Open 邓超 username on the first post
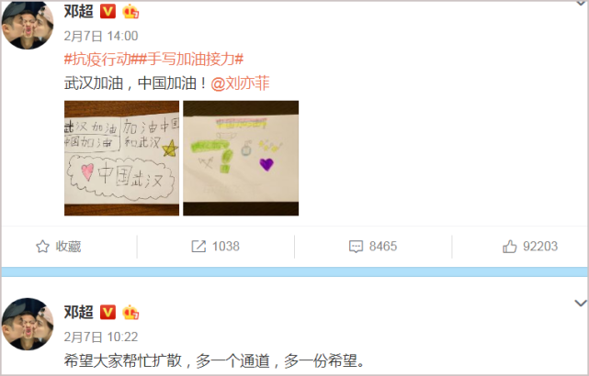 [78, 11]
